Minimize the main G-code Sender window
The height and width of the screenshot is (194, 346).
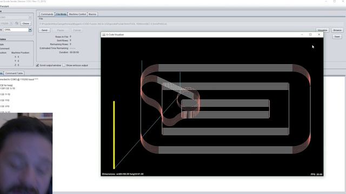coord(326,1)
